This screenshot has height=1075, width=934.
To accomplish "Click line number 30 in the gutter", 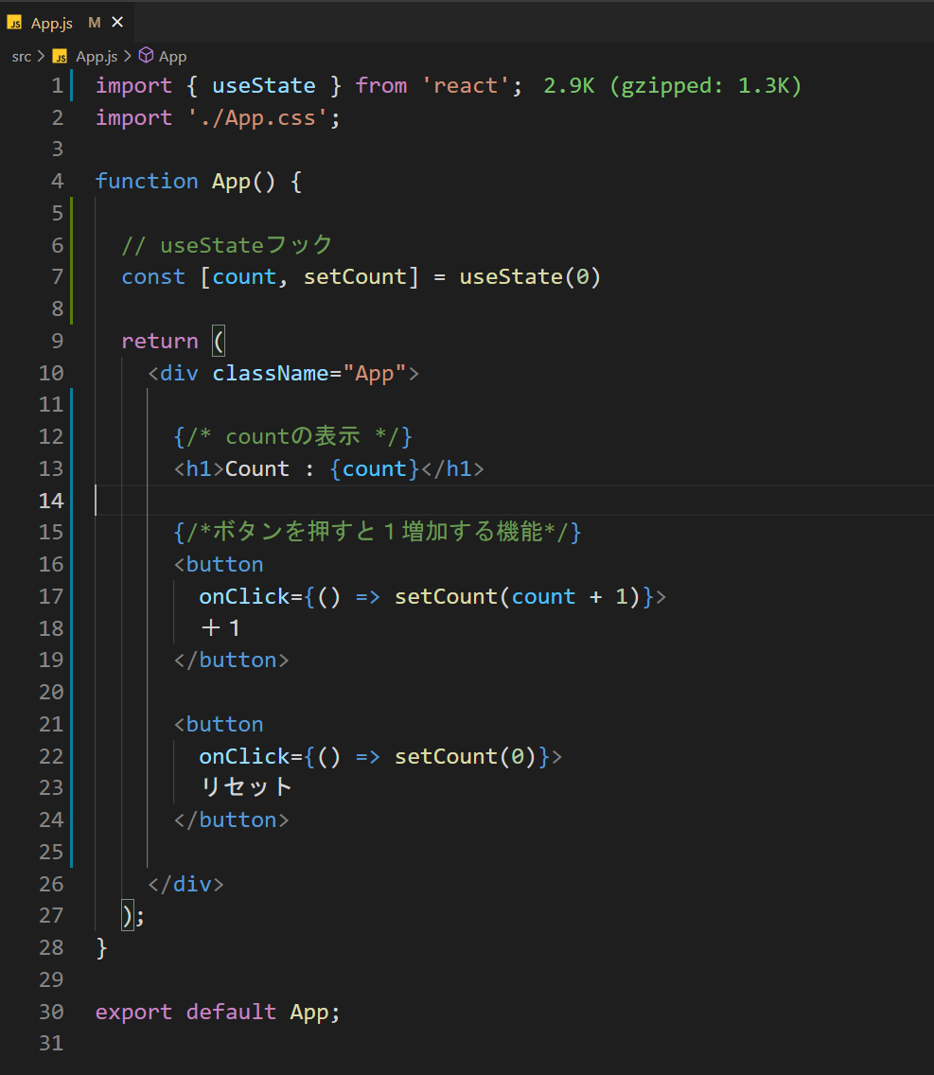I will pos(51,1012).
